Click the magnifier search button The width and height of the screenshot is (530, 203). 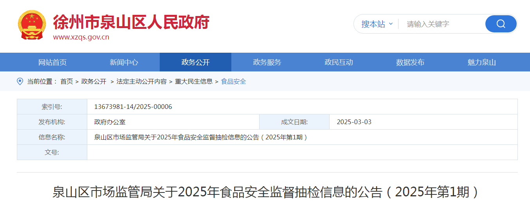pyautogui.click(x=501, y=24)
